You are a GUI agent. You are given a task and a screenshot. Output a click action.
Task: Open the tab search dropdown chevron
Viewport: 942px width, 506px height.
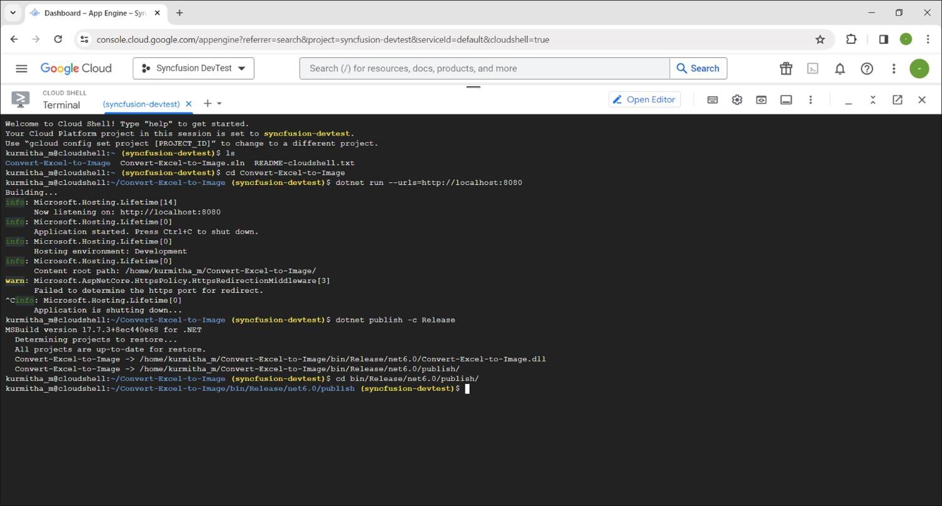click(13, 13)
